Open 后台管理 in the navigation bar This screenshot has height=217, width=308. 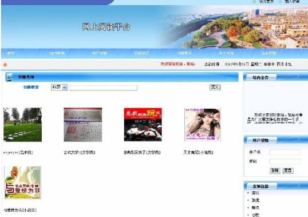[x=268, y=53]
